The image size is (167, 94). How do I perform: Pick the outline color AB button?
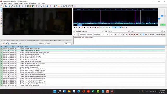pyautogui.click(x=135, y=34)
